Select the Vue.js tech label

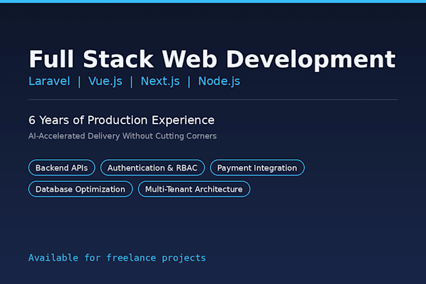105,82
